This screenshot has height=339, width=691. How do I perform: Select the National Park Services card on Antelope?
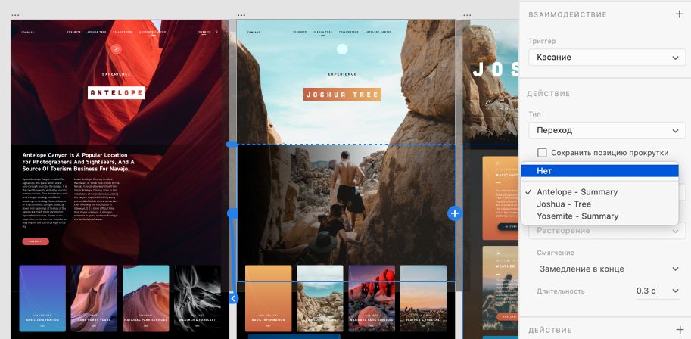click(145, 298)
